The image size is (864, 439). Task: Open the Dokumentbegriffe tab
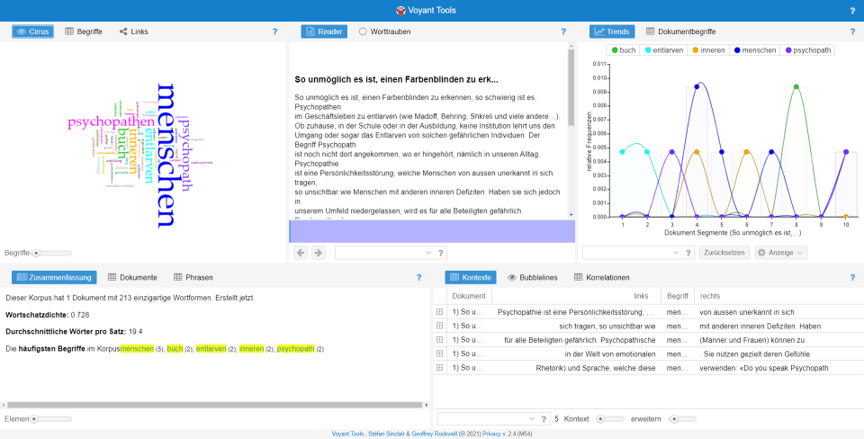coord(681,32)
